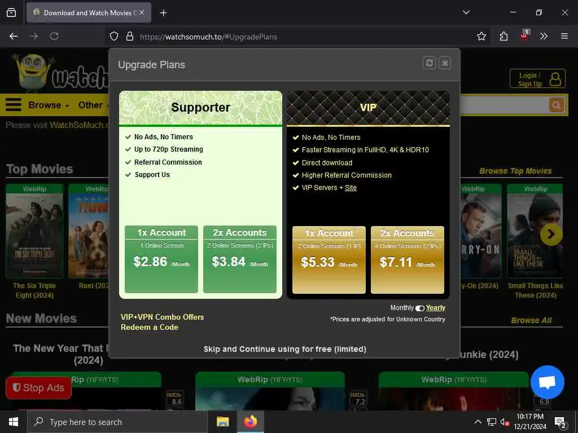The height and width of the screenshot is (433, 578).
Task: Open the shield tracking protection icon
Action: tap(114, 36)
